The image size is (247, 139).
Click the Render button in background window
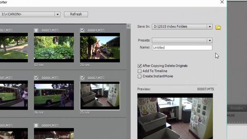pos(237,108)
